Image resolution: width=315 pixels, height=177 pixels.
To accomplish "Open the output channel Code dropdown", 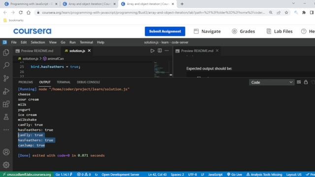I will 272,82.
